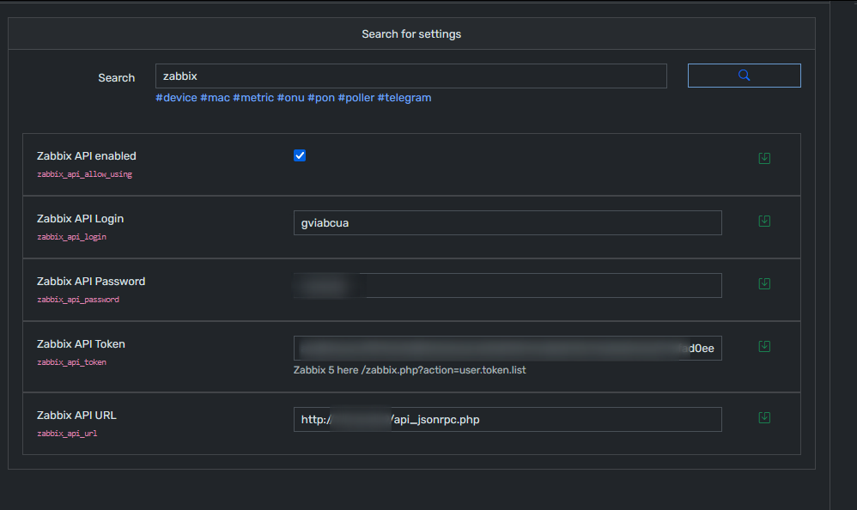Select the #poller tag

coord(356,98)
